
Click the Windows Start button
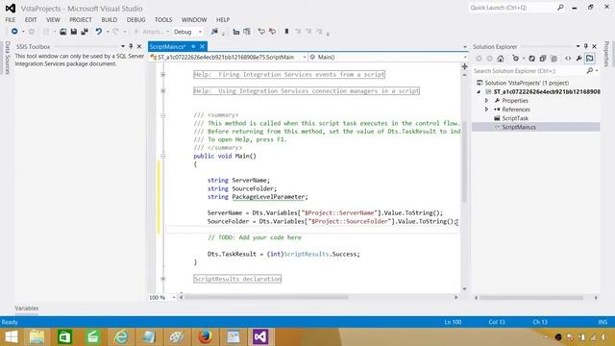pyautogui.click(x=11, y=336)
